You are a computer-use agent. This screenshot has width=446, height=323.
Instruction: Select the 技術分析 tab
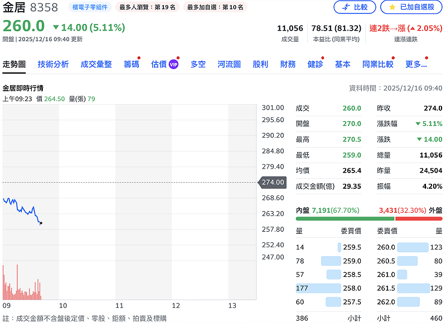(54, 64)
